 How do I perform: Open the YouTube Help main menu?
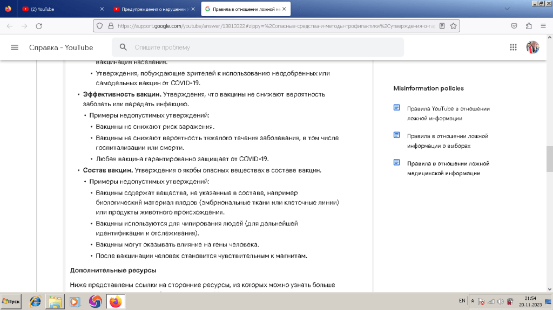[x=15, y=47]
